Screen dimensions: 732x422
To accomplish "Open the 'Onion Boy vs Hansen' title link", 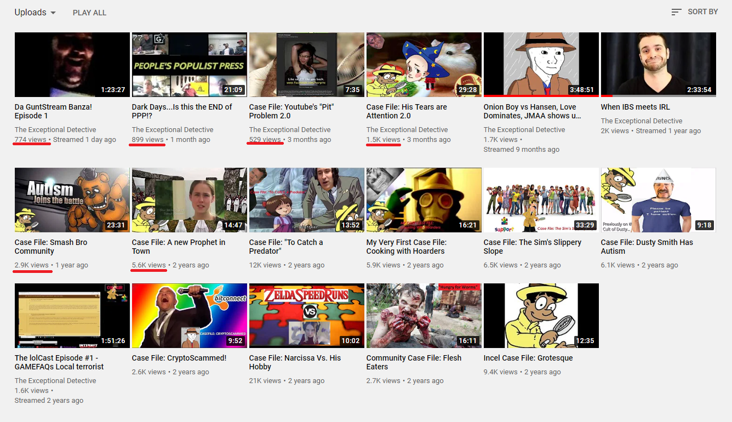I will point(533,111).
